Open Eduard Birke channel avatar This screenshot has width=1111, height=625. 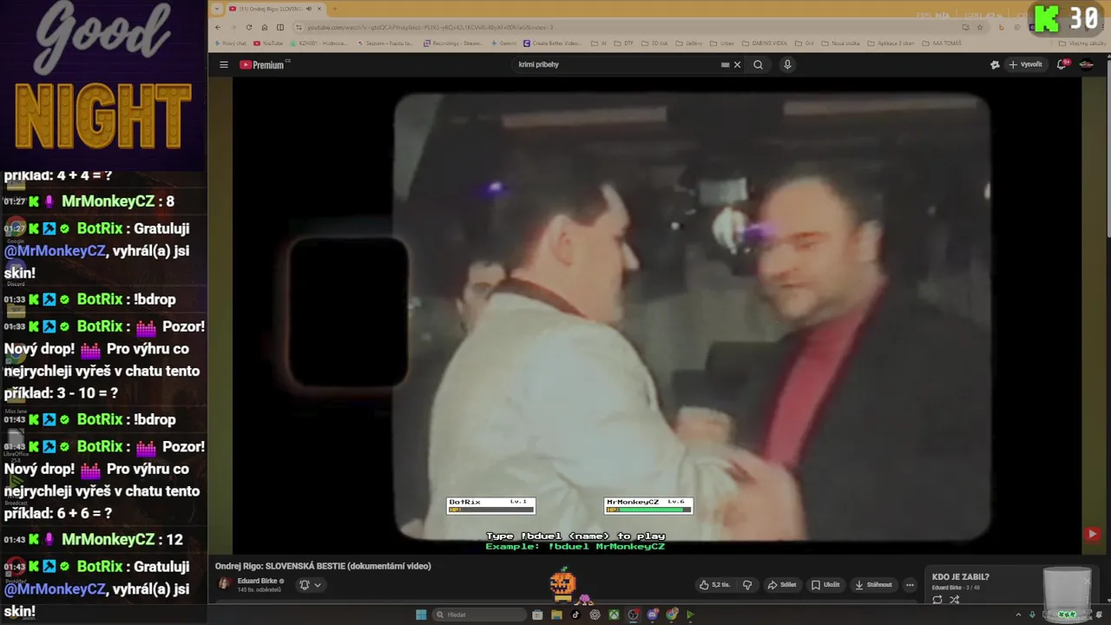224,583
